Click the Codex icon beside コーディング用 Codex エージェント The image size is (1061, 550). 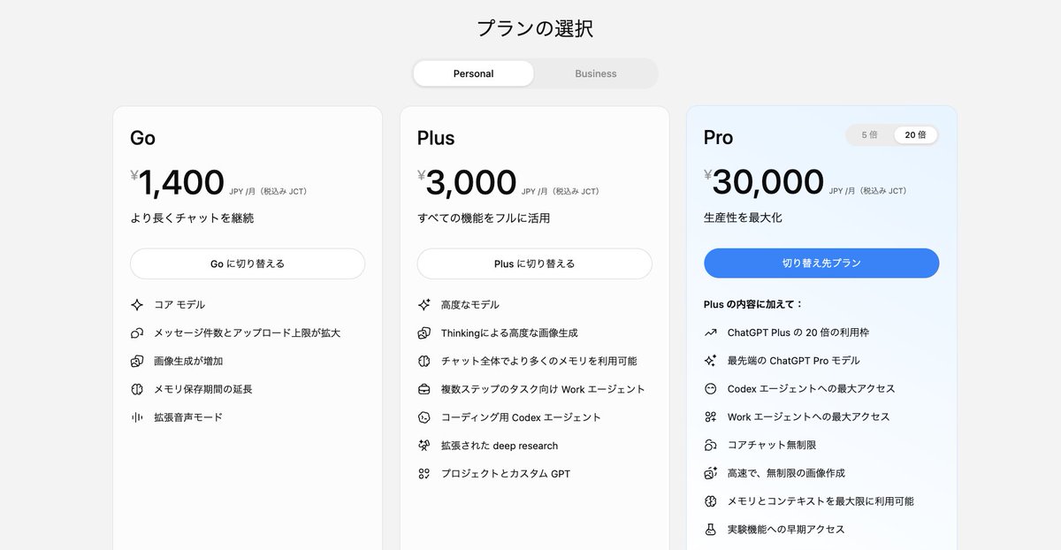tap(424, 417)
